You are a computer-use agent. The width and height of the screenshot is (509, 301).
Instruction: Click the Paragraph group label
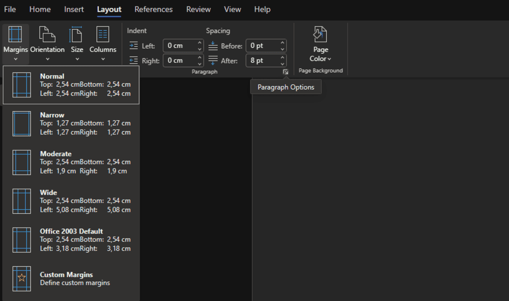point(205,72)
